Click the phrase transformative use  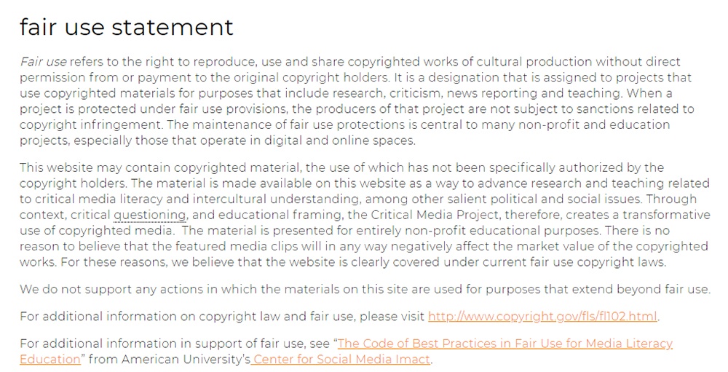(666, 215)
